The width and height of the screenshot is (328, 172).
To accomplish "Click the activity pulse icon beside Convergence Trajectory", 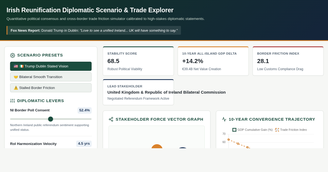I will (x=224, y=119).
